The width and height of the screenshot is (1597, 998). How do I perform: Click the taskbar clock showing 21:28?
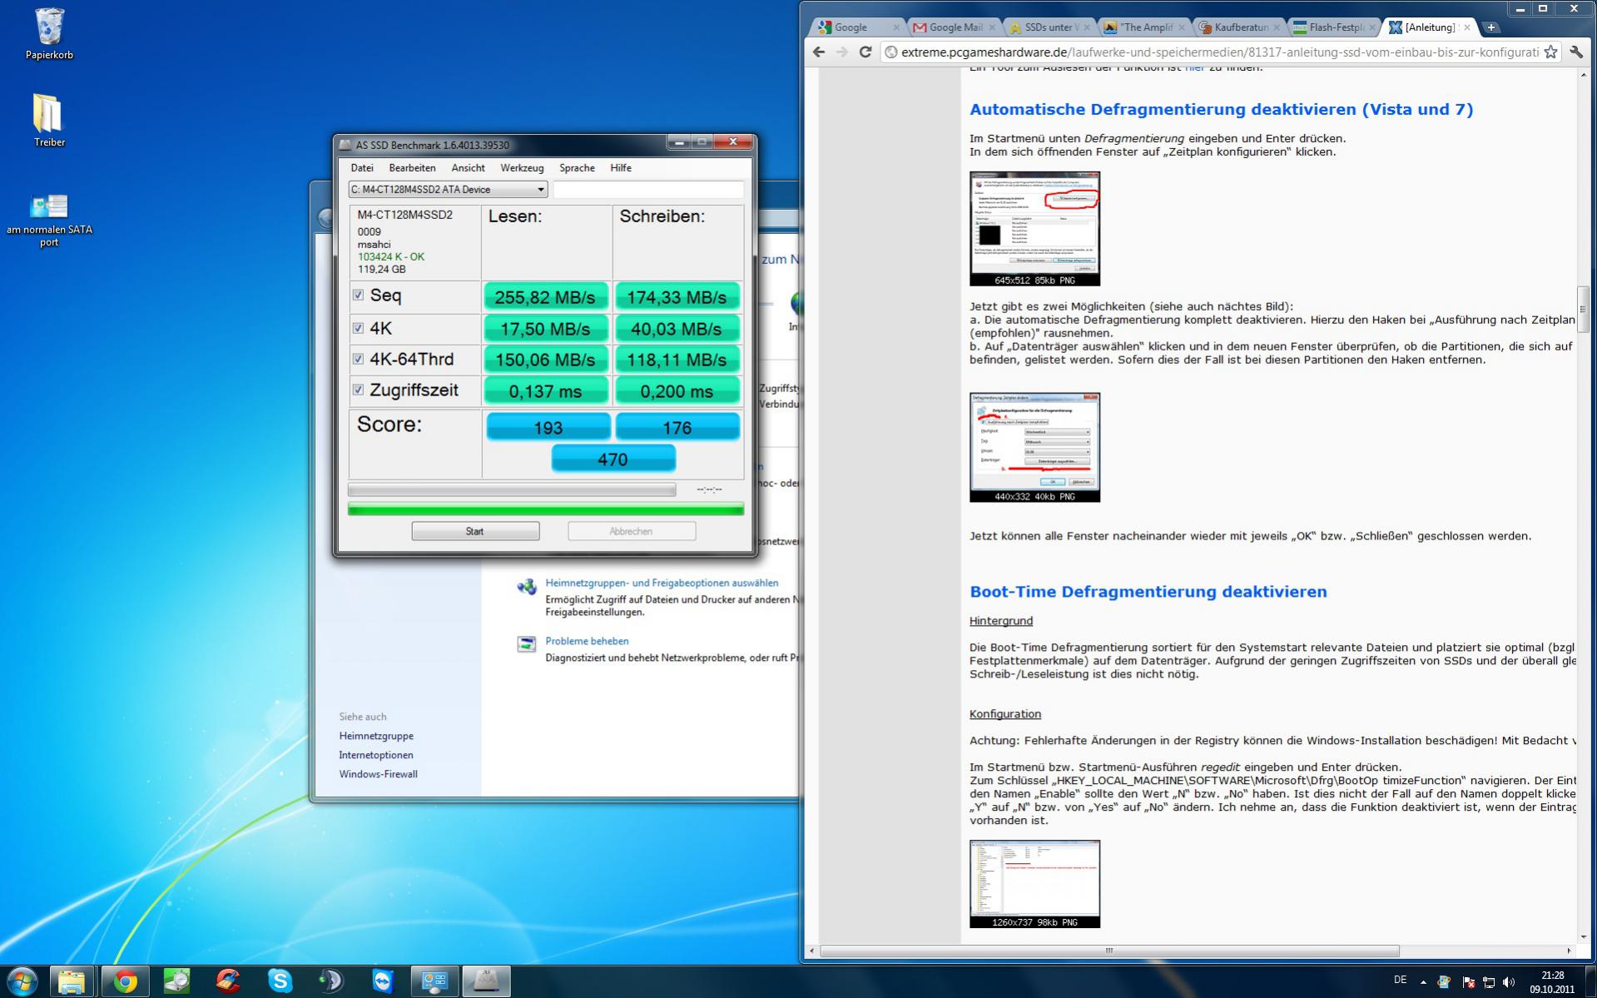1552,982
